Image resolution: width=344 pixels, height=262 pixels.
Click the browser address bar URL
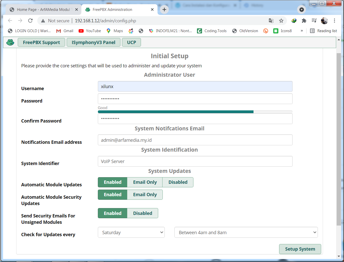(x=105, y=21)
